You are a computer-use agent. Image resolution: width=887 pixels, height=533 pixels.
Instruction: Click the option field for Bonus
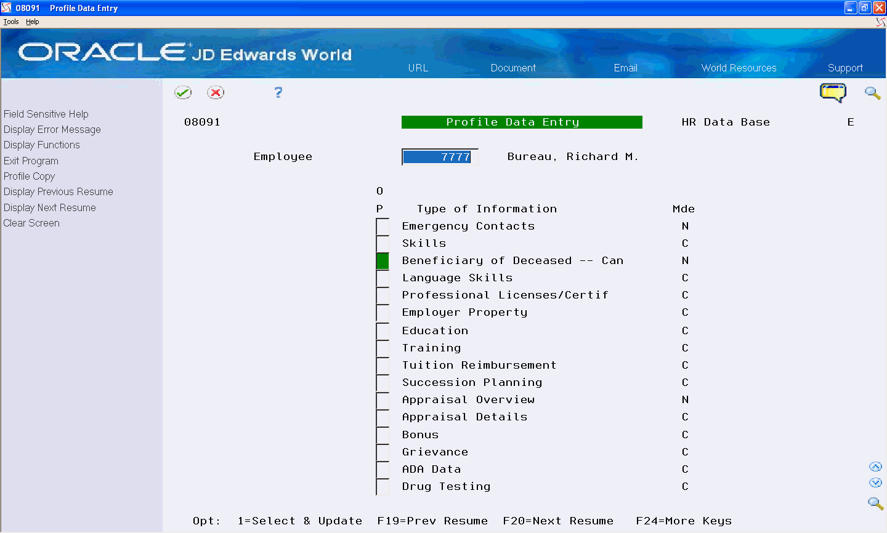(383, 435)
